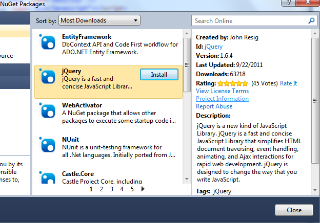Screen dimensions: 320x223
Task: Click the Report Abuse link
Action: [x=214, y=106]
